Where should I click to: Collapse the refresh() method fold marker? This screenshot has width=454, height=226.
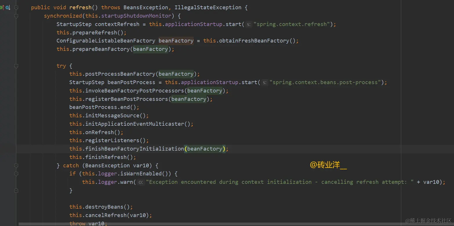click(16, 8)
